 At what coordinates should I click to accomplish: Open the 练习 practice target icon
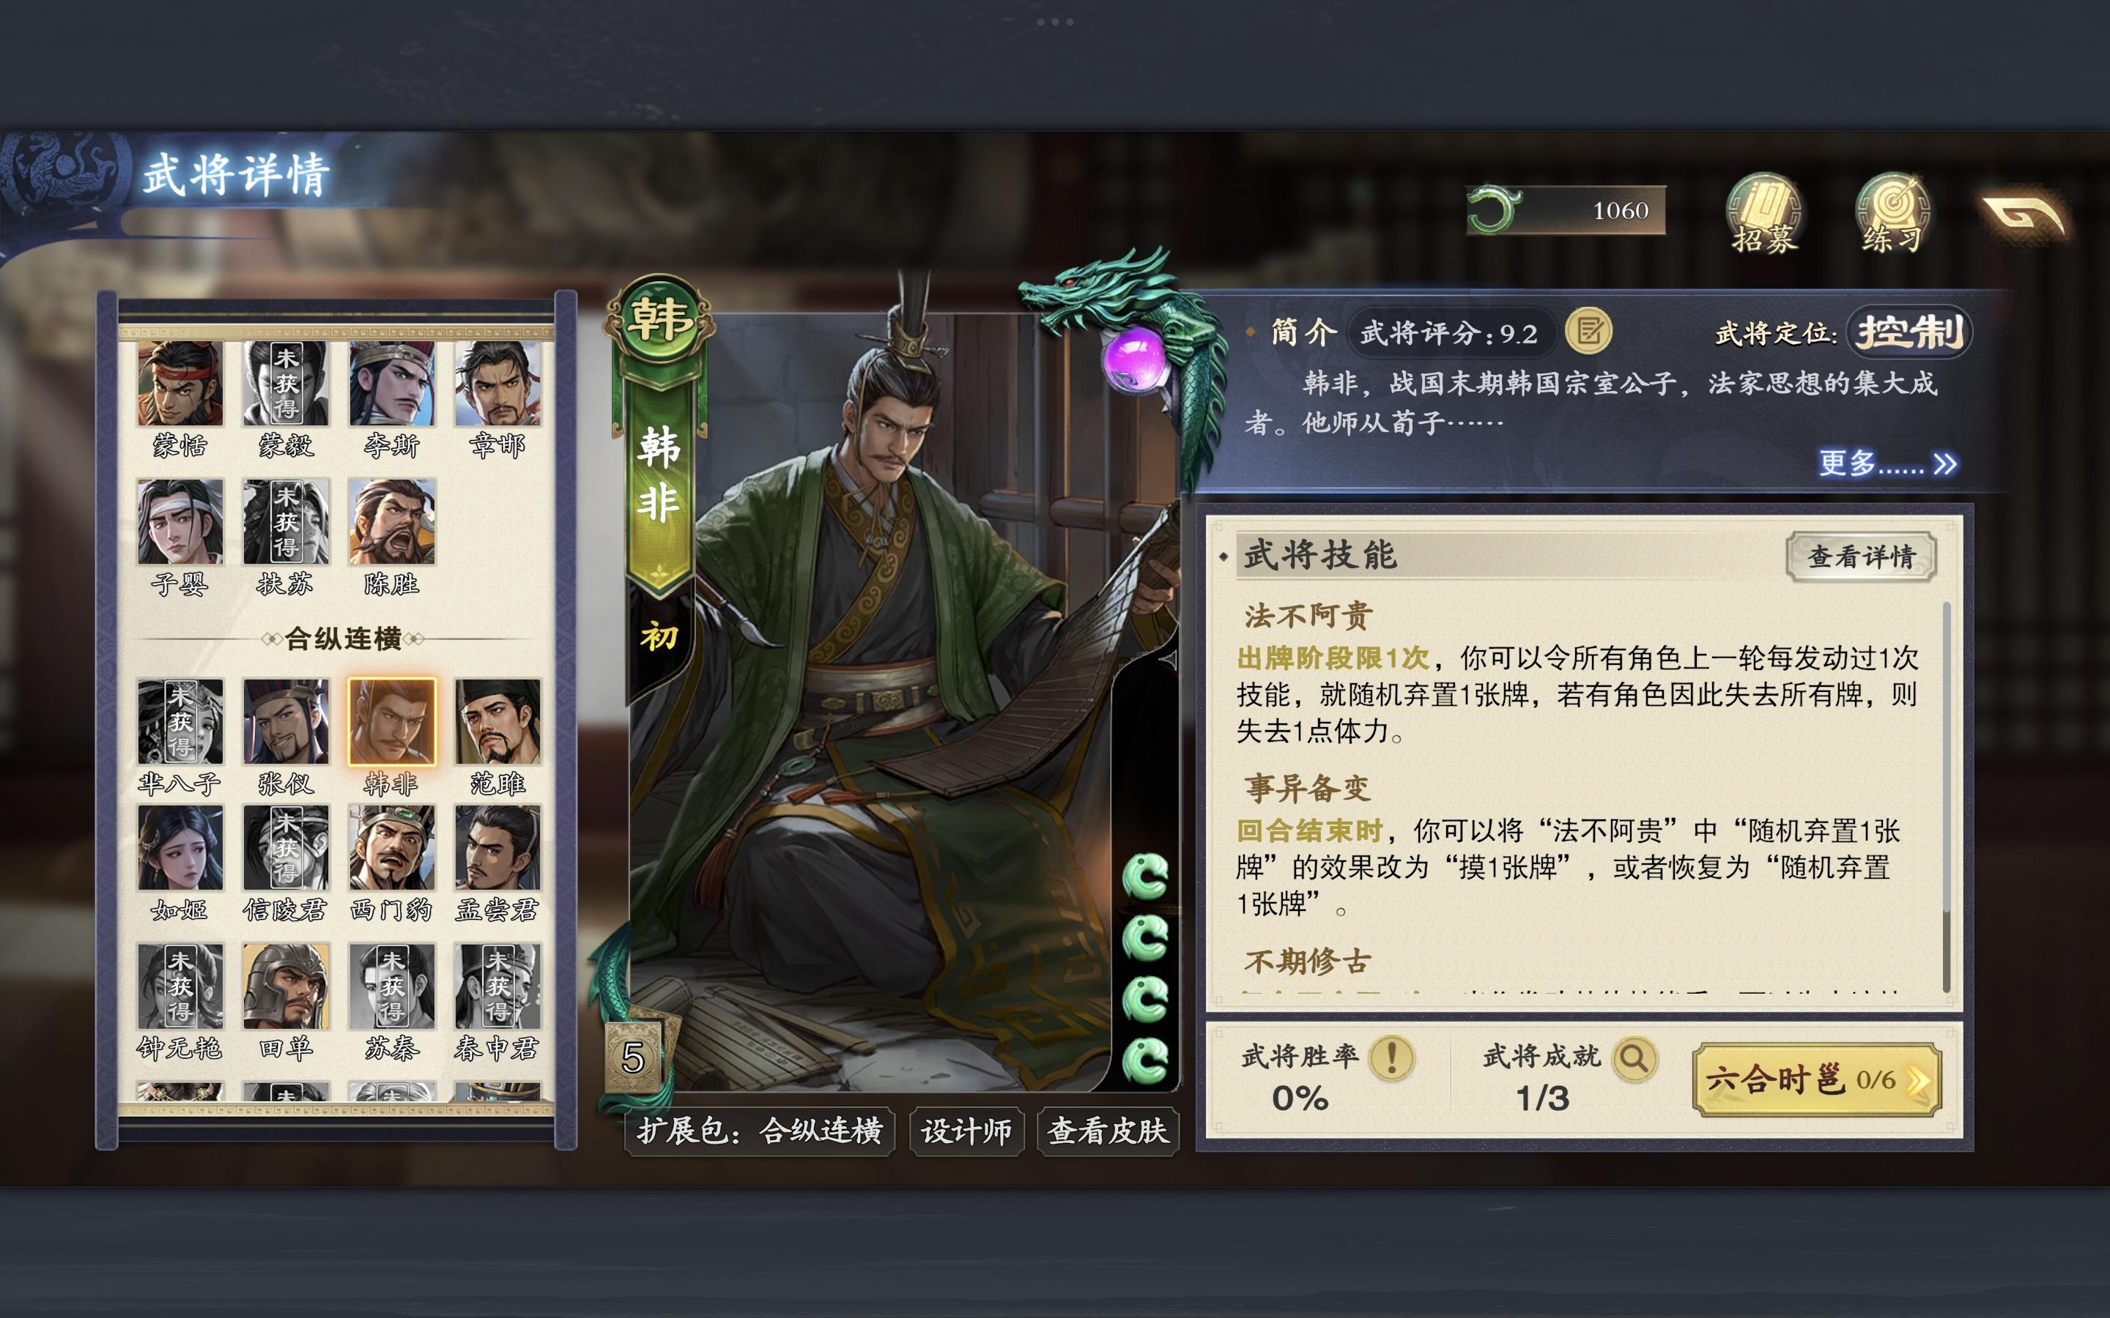tap(1892, 212)
